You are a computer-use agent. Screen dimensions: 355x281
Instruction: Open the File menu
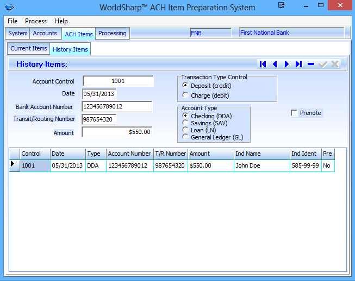coord(13,21)
